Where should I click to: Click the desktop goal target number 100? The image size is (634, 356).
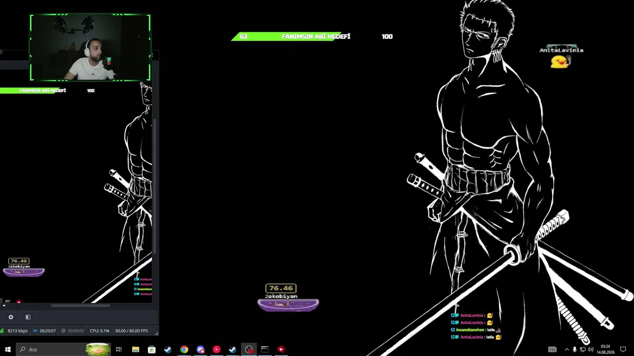coord(387,37)
